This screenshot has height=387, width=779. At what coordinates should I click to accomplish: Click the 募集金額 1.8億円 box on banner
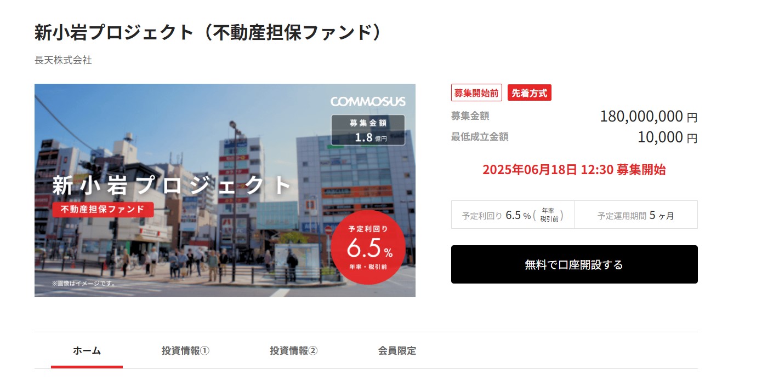point(368,130)
